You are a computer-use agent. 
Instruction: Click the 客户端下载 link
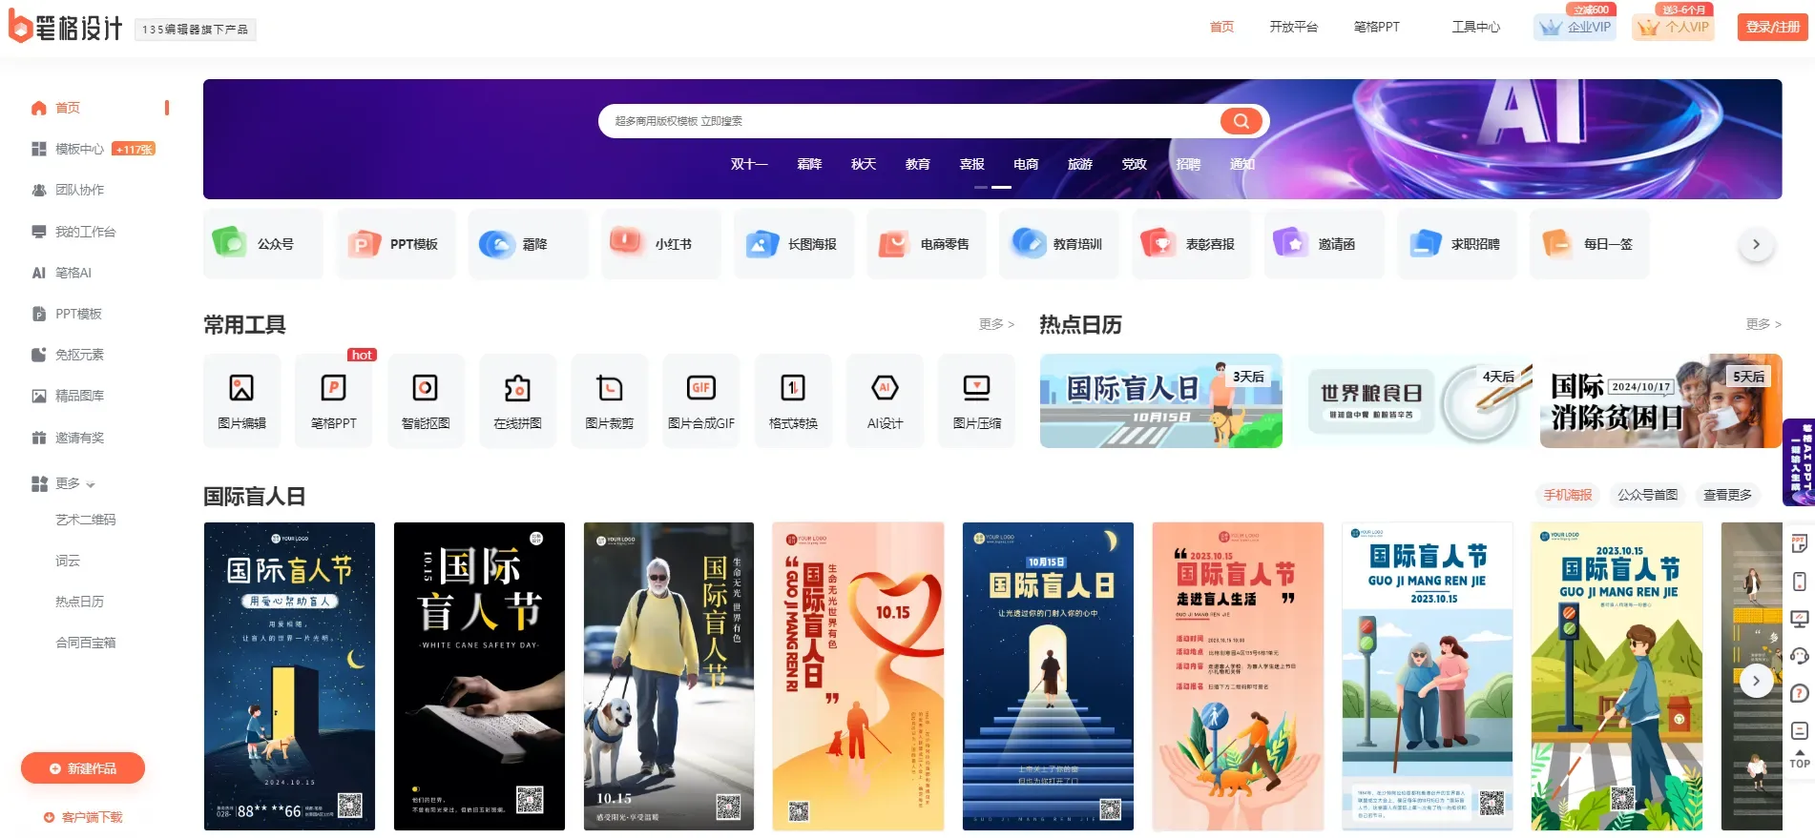tap(83, 817)
